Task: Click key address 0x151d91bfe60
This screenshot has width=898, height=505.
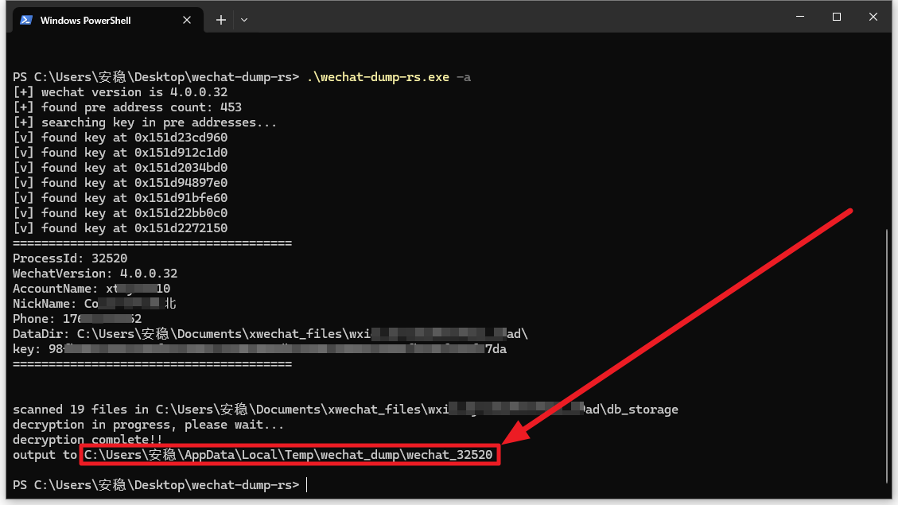Action: click(181, 197)
